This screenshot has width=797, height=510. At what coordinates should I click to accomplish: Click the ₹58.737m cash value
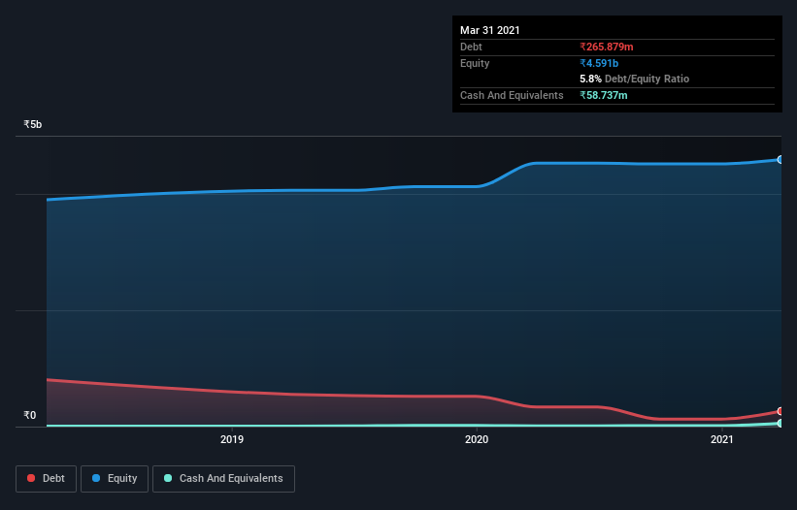click(x=604, y=95)
